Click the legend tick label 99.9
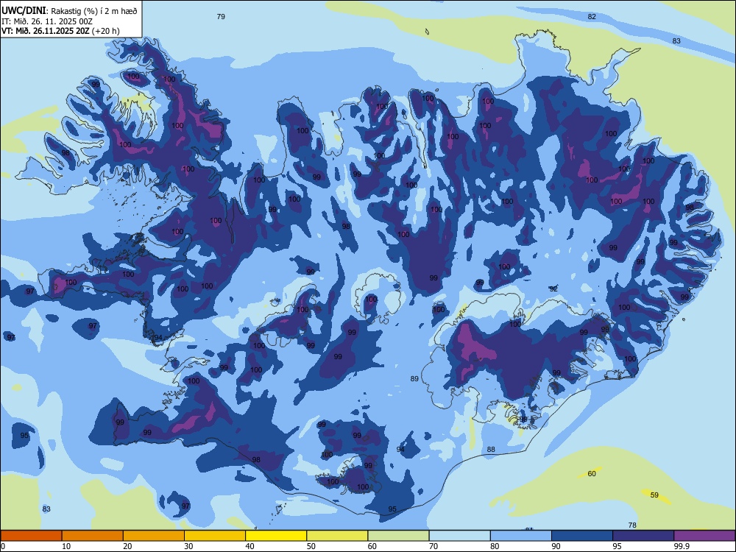This screenshot has width=736, height=552. (682, 546)
